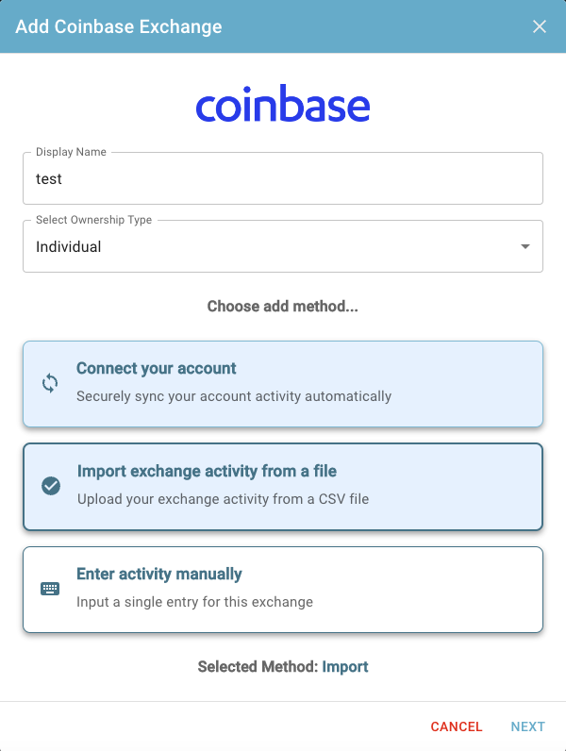
Task: Click 'Input a single entry' description
Action: pyautogui.click(x=194, y=602)
